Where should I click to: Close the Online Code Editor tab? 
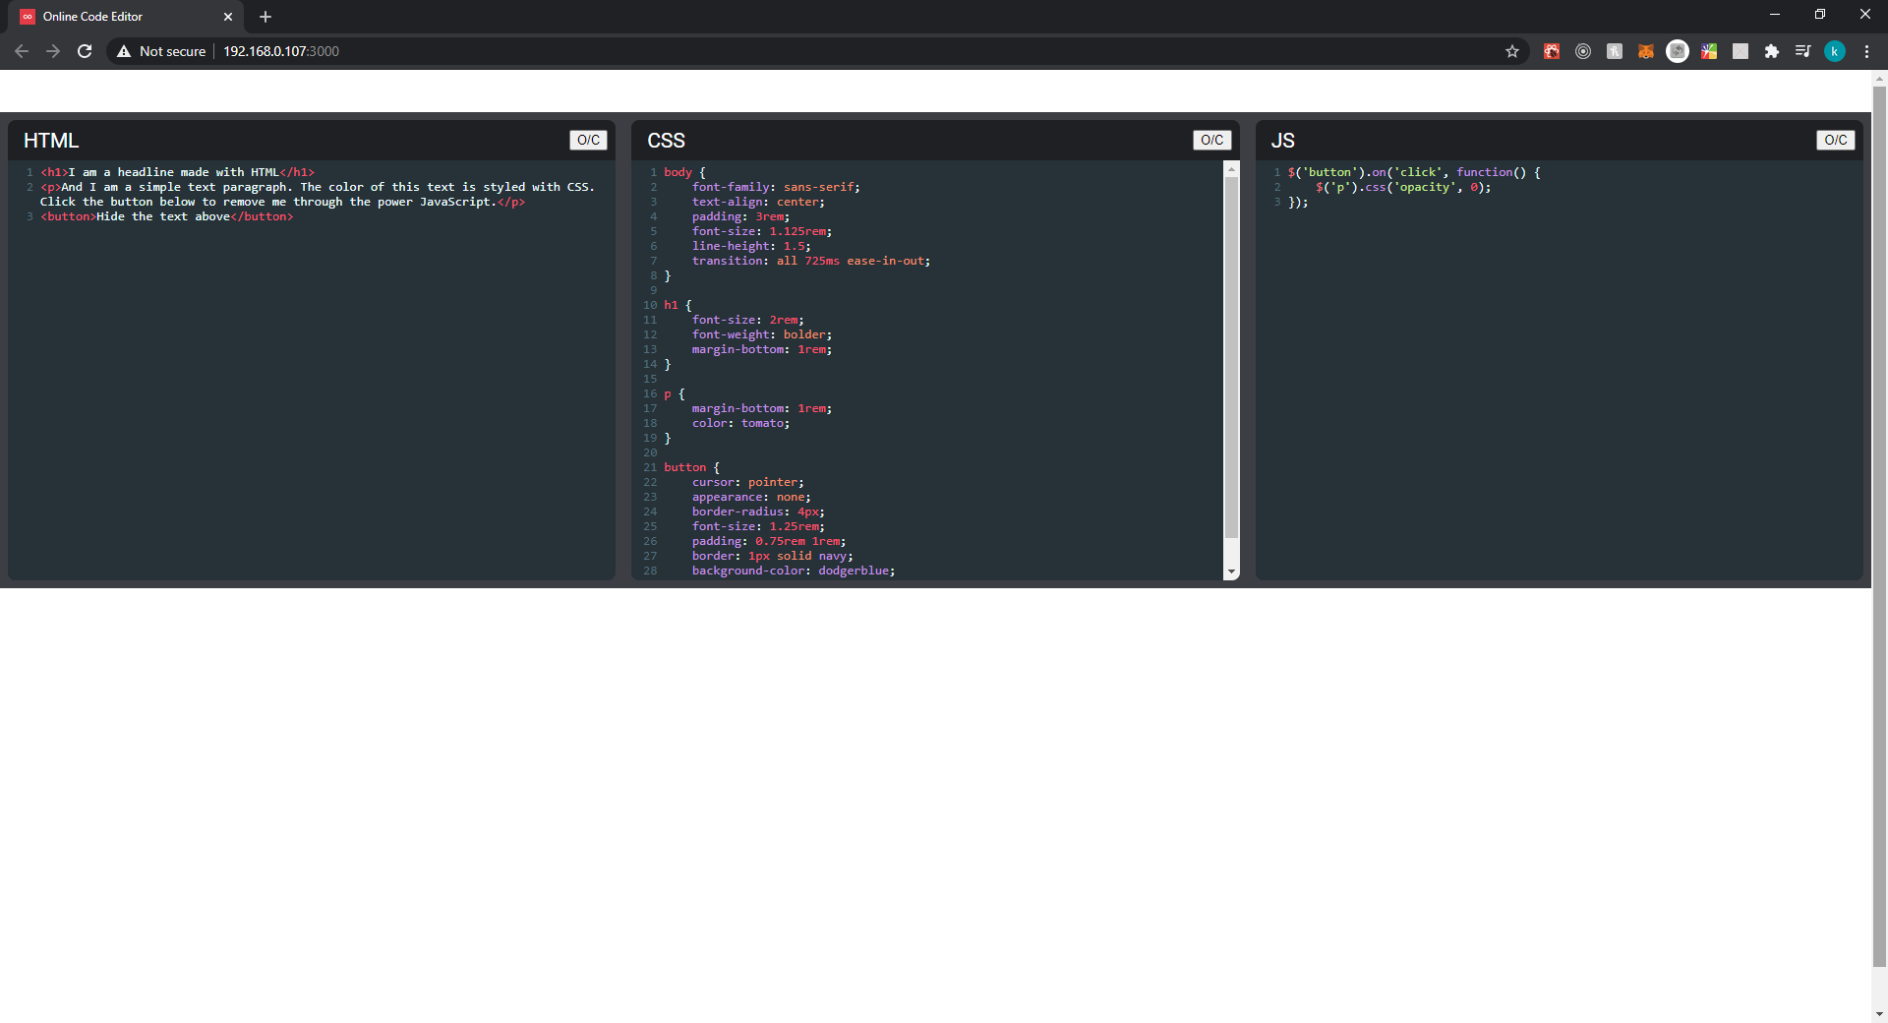228,17
